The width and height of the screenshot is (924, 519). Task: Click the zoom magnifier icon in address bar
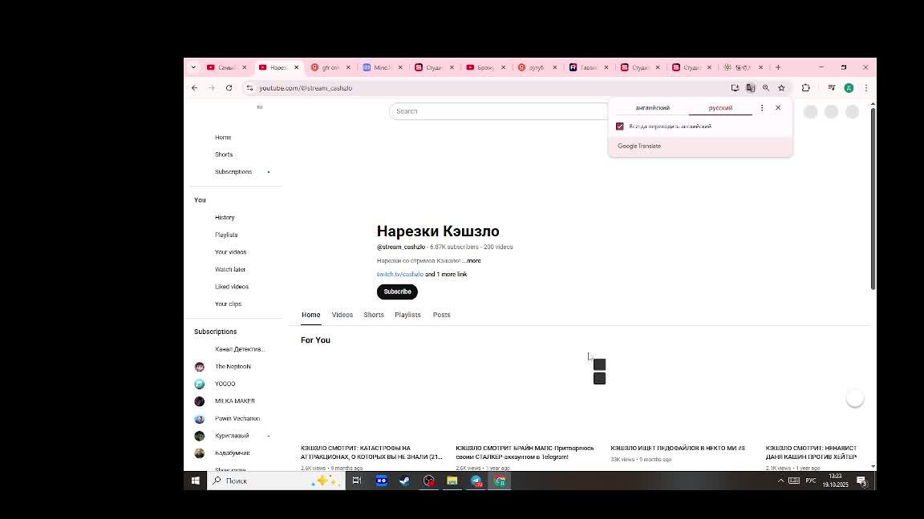(x=765, y=87)
